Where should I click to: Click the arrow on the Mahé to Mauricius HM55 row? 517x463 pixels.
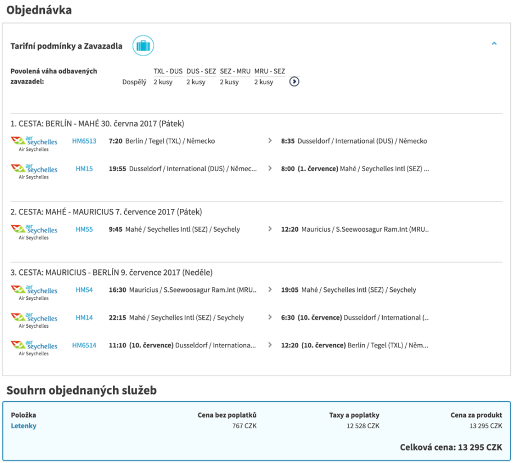[270, 229]
